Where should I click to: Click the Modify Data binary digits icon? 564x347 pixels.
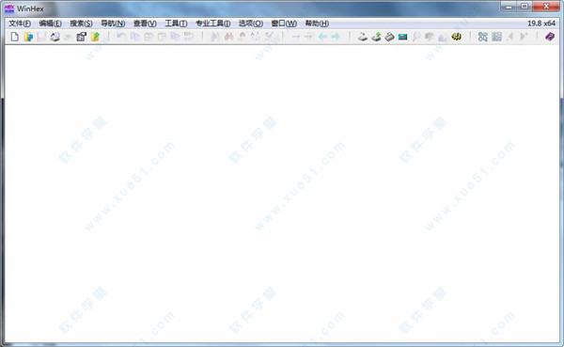(189, 37)
